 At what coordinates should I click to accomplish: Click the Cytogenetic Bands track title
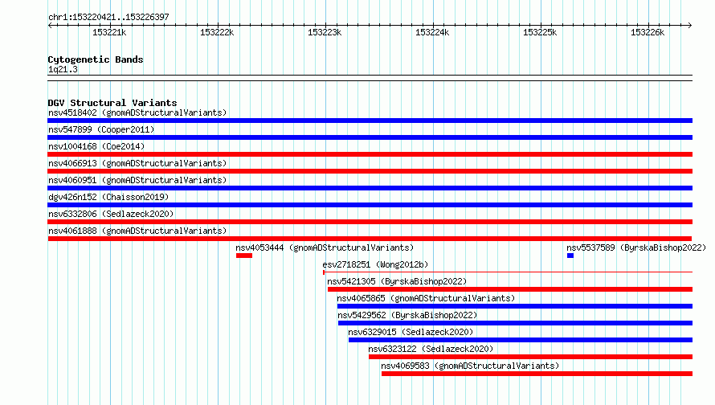pos(96,59)
